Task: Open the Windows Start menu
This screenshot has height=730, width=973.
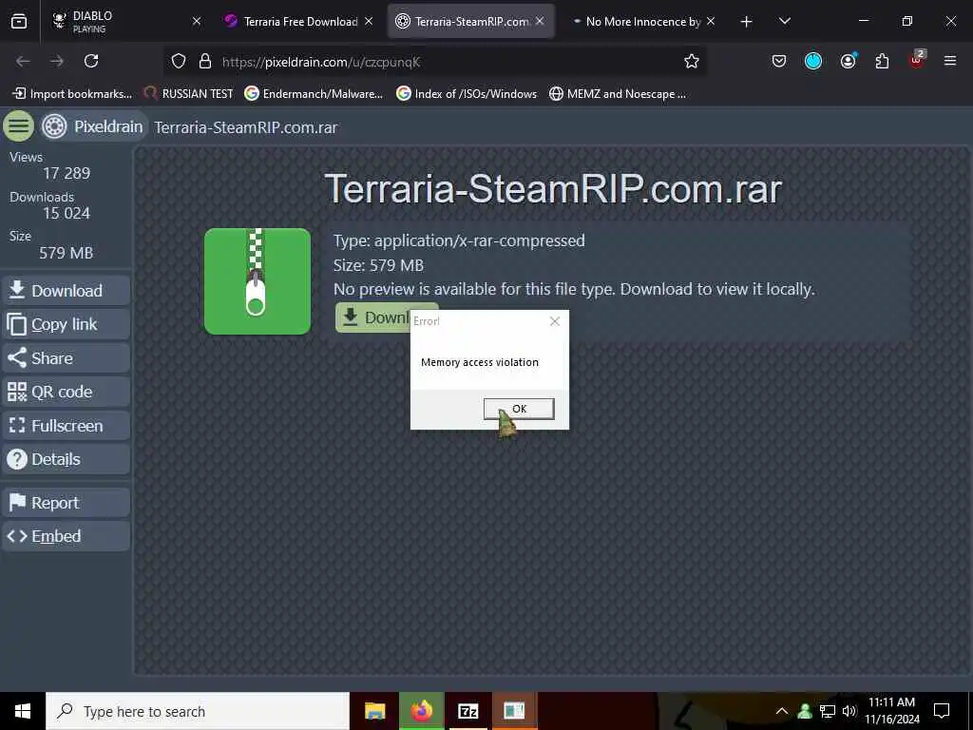Action: 23,711
